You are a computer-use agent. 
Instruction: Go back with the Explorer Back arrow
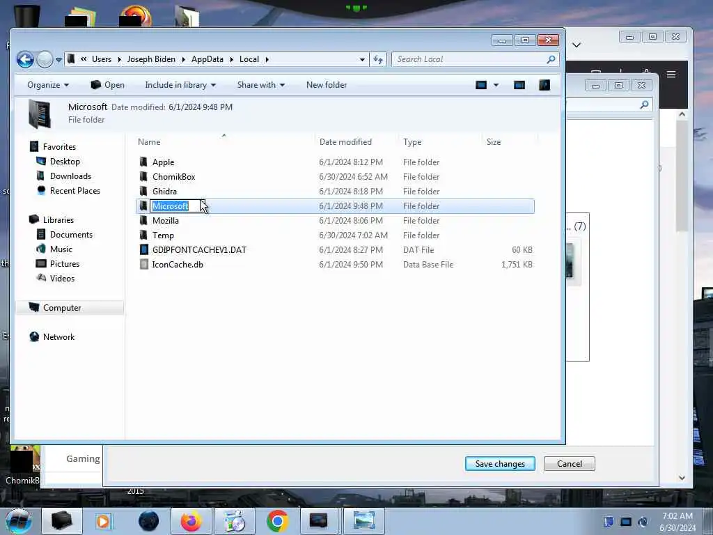point(26,59)
